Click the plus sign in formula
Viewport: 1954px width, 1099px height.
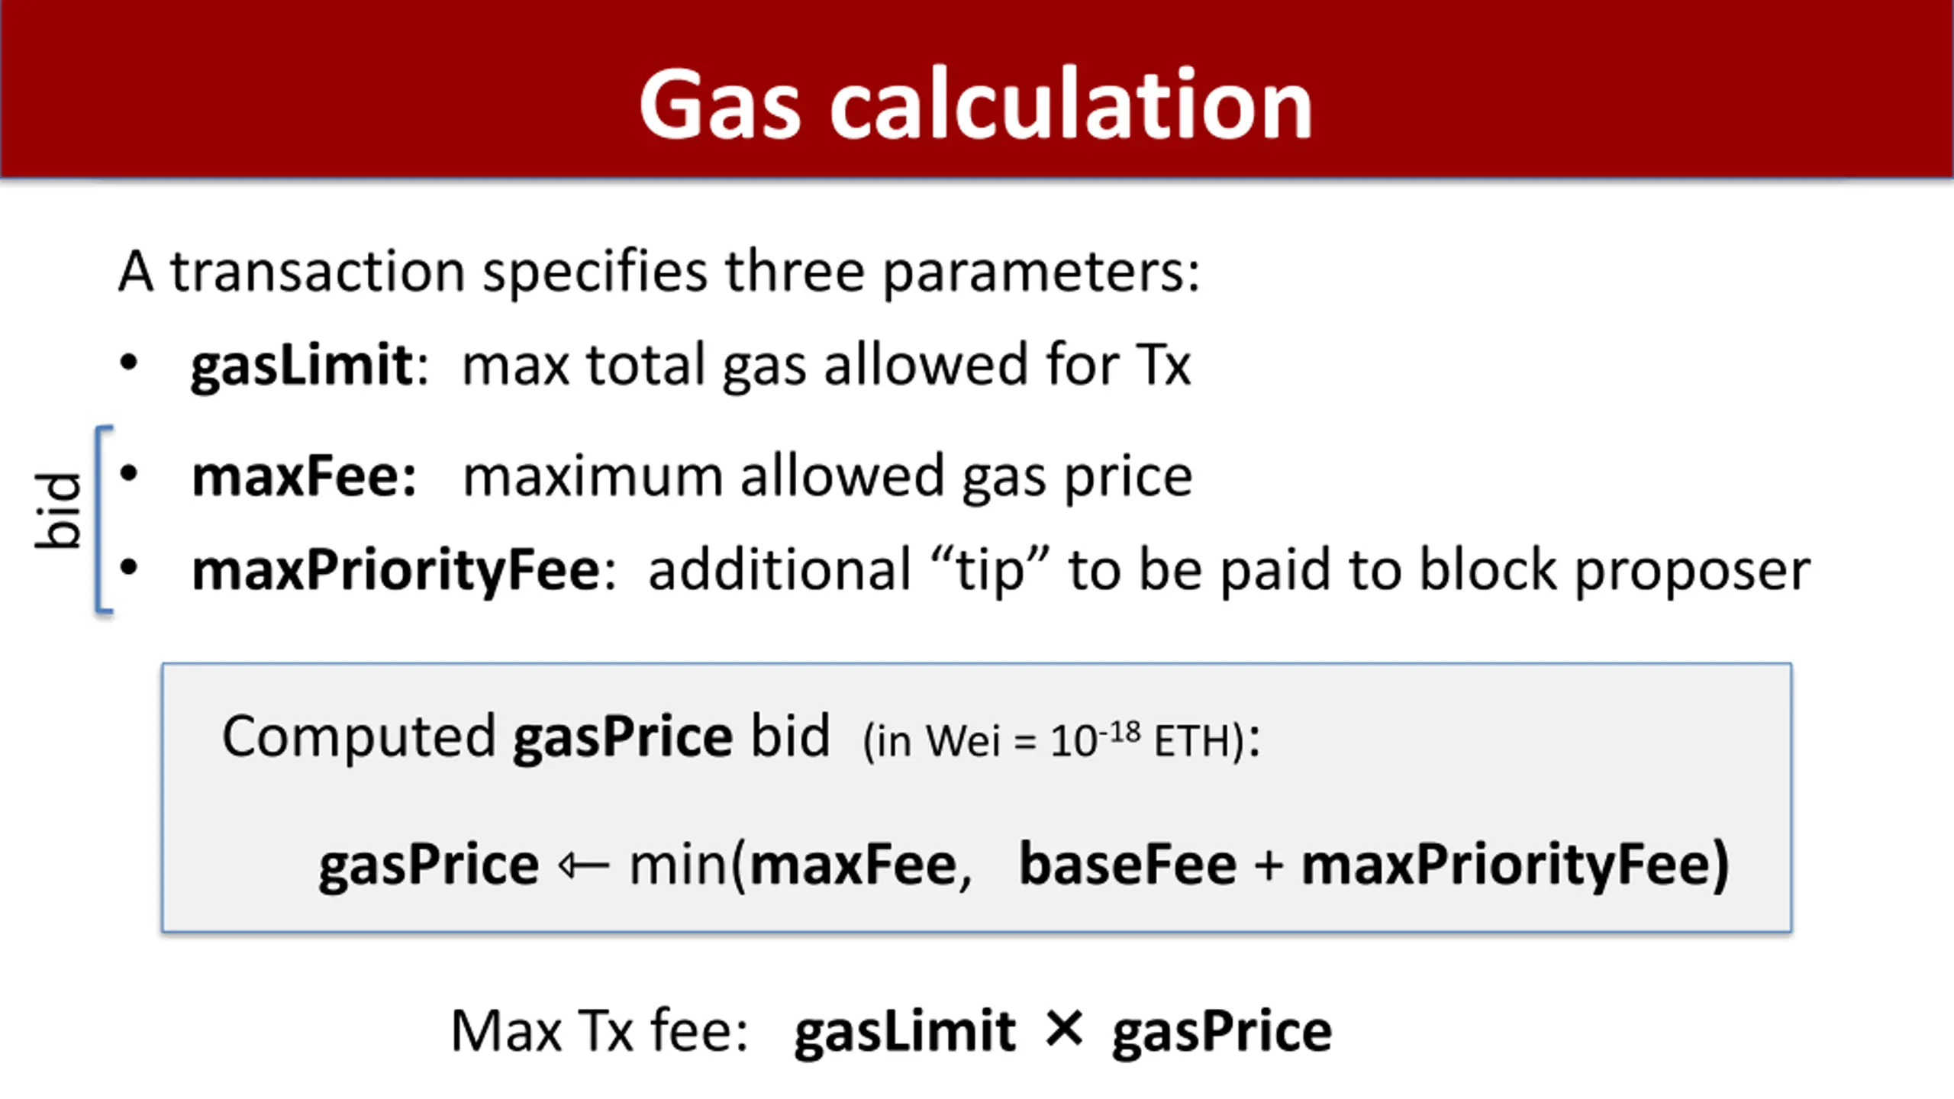(1269, 866)
